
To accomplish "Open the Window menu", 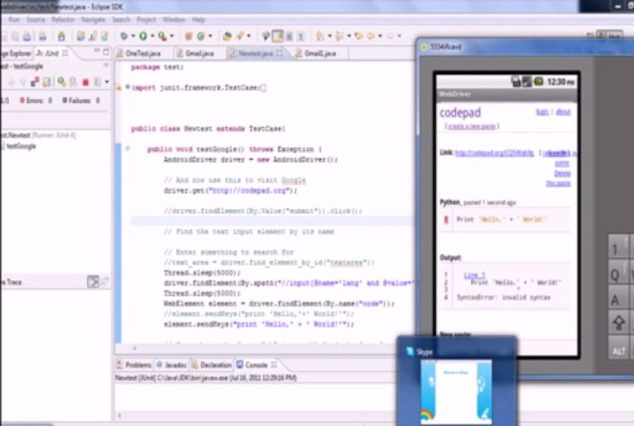I will point(174,20).
